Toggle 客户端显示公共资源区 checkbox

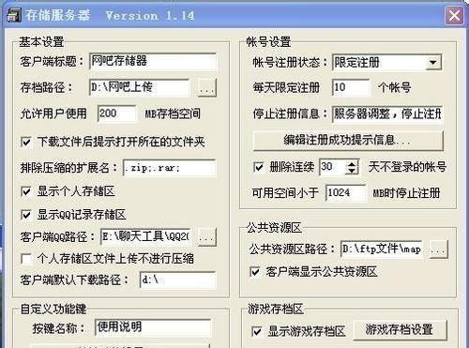pos(255,271)
